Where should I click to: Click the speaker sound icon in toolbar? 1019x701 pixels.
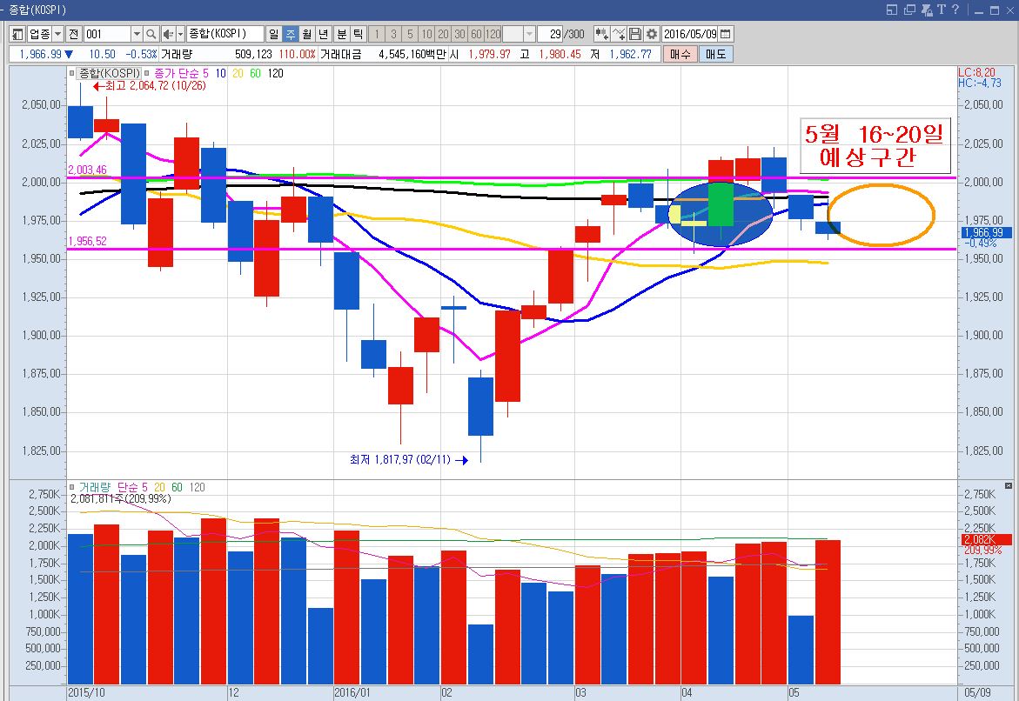[168, 34]
